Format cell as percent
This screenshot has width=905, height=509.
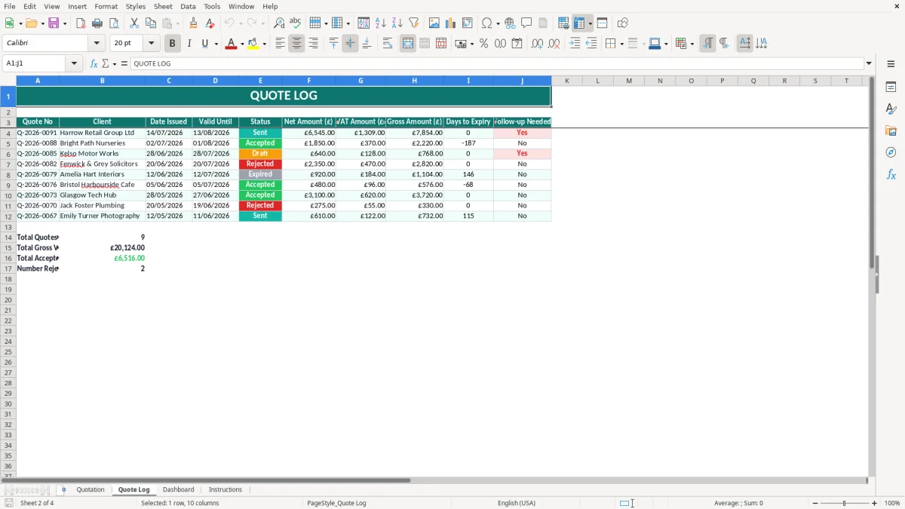[x=484, y=44]
